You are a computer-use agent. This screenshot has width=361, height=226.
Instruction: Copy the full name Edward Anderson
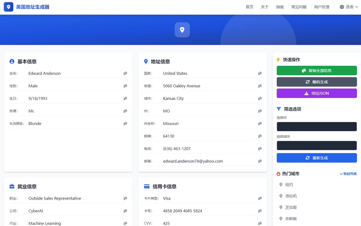click(125, 73)
